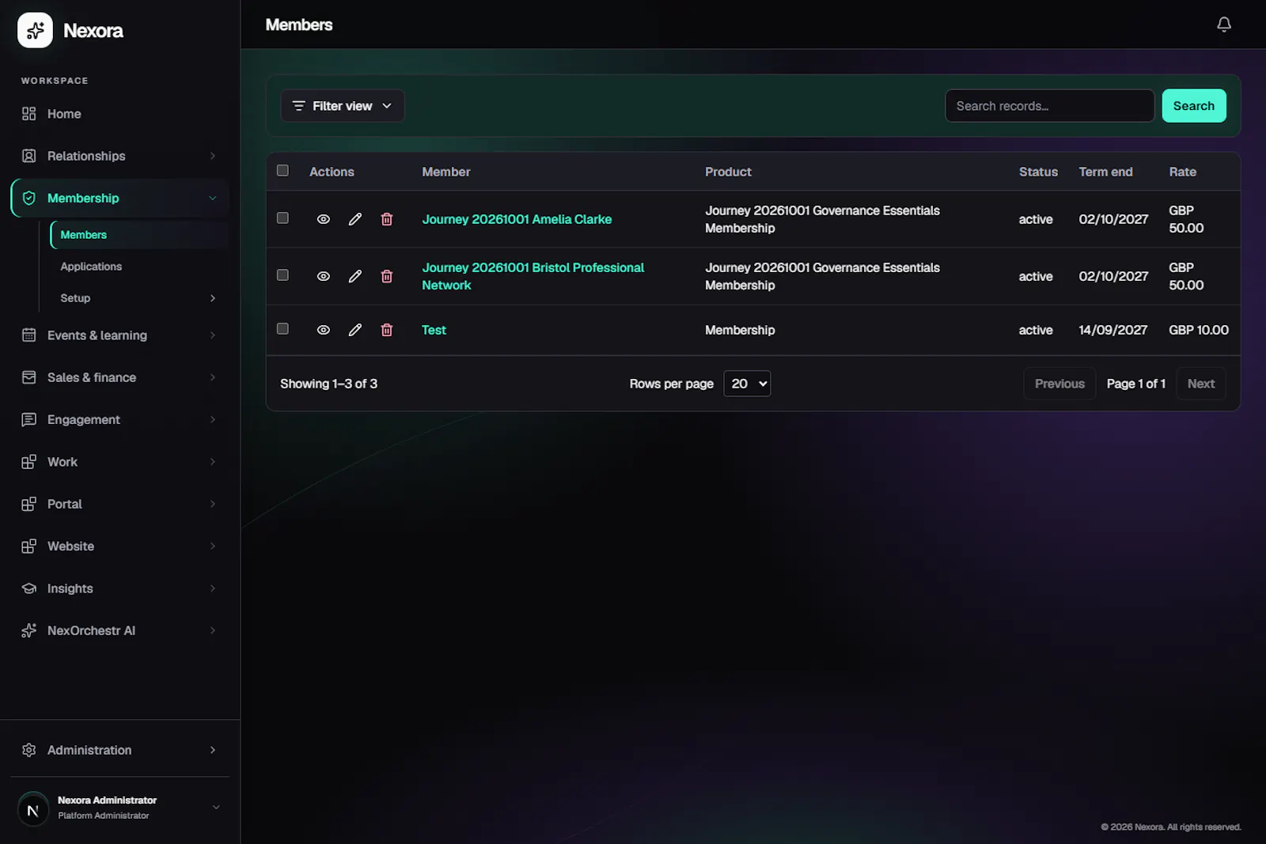
Task: Open the Journey 20261001 Amelia Clarke link
Action: pos(517,219)
